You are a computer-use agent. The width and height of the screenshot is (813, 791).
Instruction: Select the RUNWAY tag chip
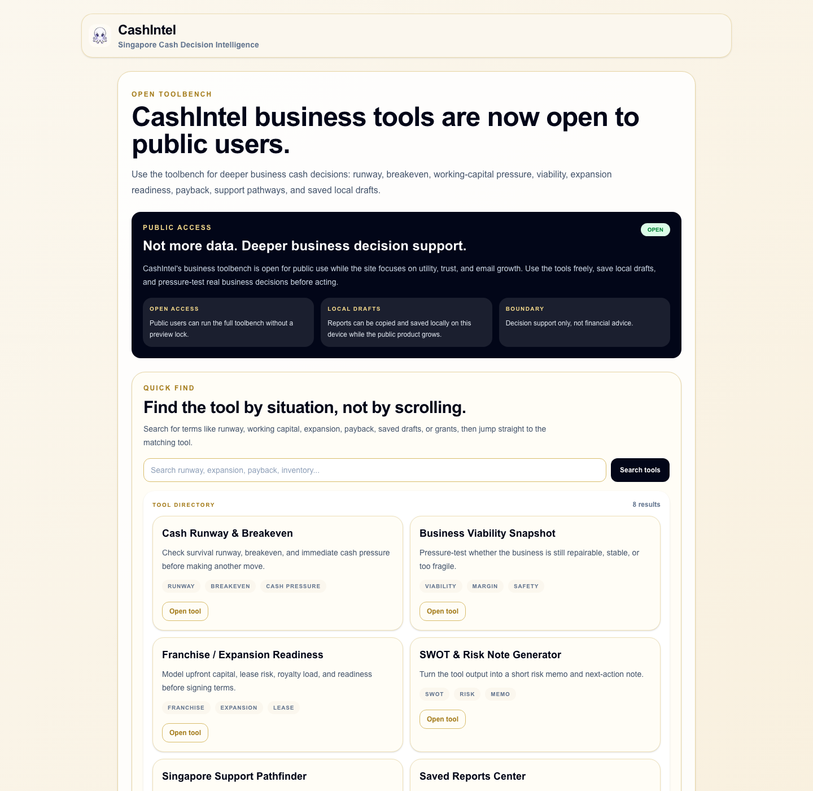click(181, 586)
